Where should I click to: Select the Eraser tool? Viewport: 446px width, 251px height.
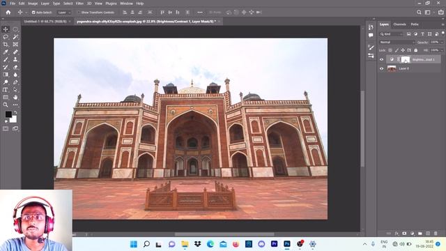[15, 67]
